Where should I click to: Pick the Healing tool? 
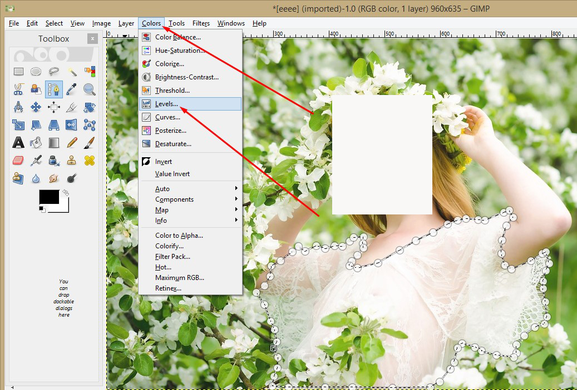tap(90, 161)
